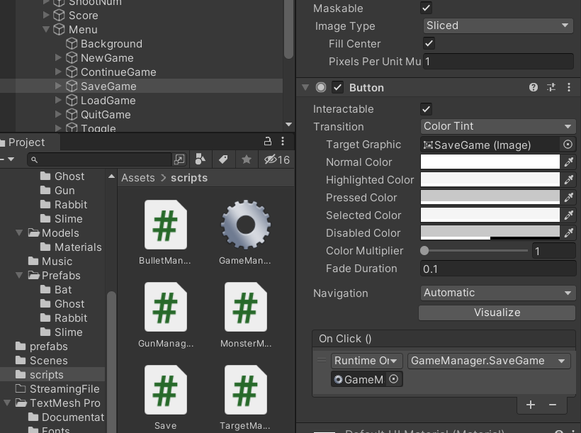581x433 pixels.
Task: Click the open in search window icon
Action: point(179,159)
